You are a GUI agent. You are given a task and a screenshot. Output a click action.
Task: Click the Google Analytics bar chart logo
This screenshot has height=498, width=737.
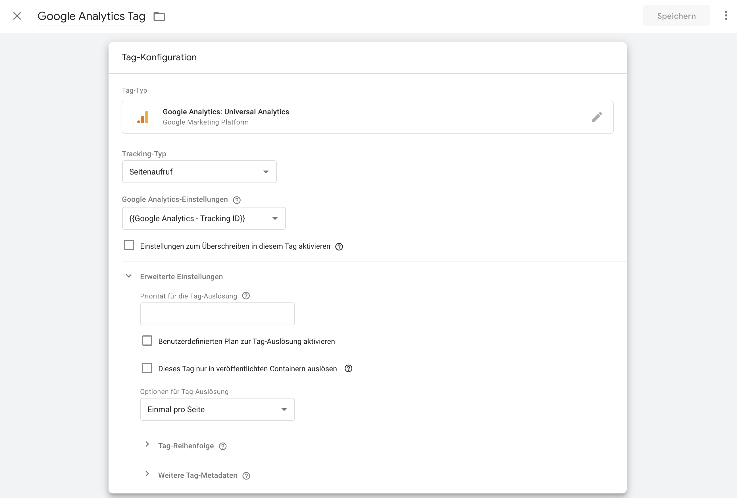click(143, 117)
